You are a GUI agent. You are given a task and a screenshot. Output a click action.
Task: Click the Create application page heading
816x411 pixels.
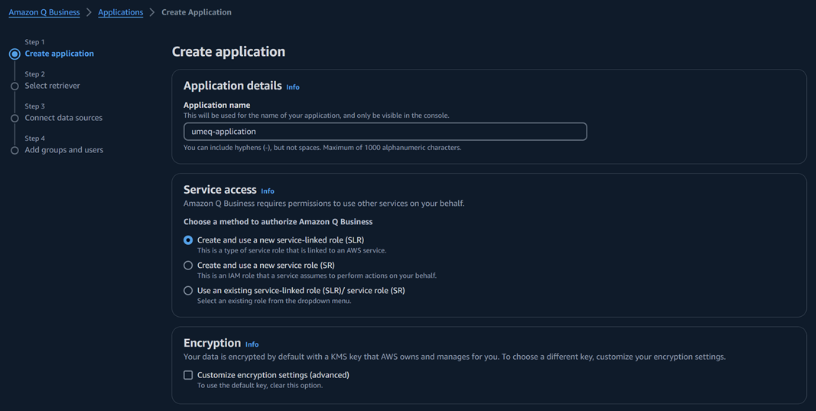(x=229, y=51)
